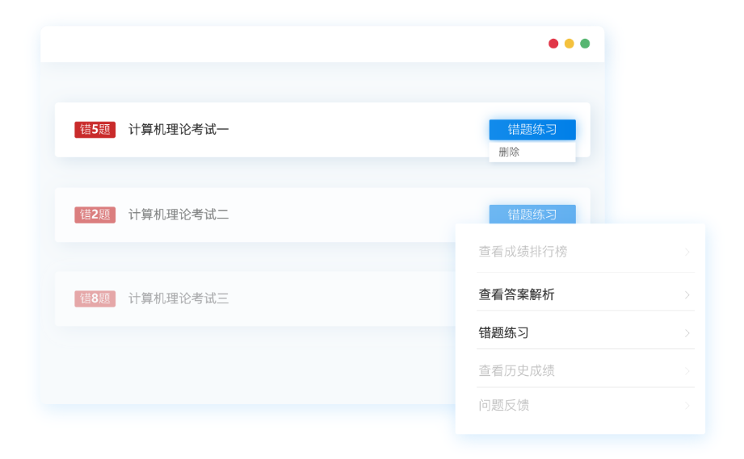Screen dimensions: 744x459
Task: Click the 错5题 red badge
Action: (95, 130)
